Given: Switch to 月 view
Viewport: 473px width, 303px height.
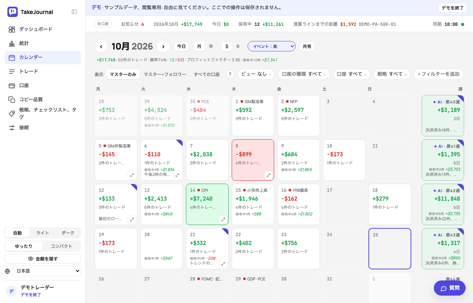Looking at the screenshot, I should click(199, 46).
